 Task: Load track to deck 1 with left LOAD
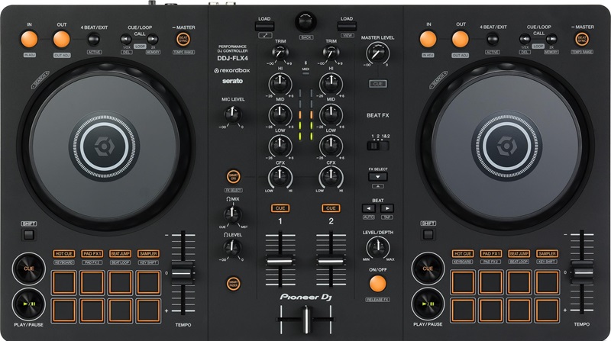click(x=264, y=27)
